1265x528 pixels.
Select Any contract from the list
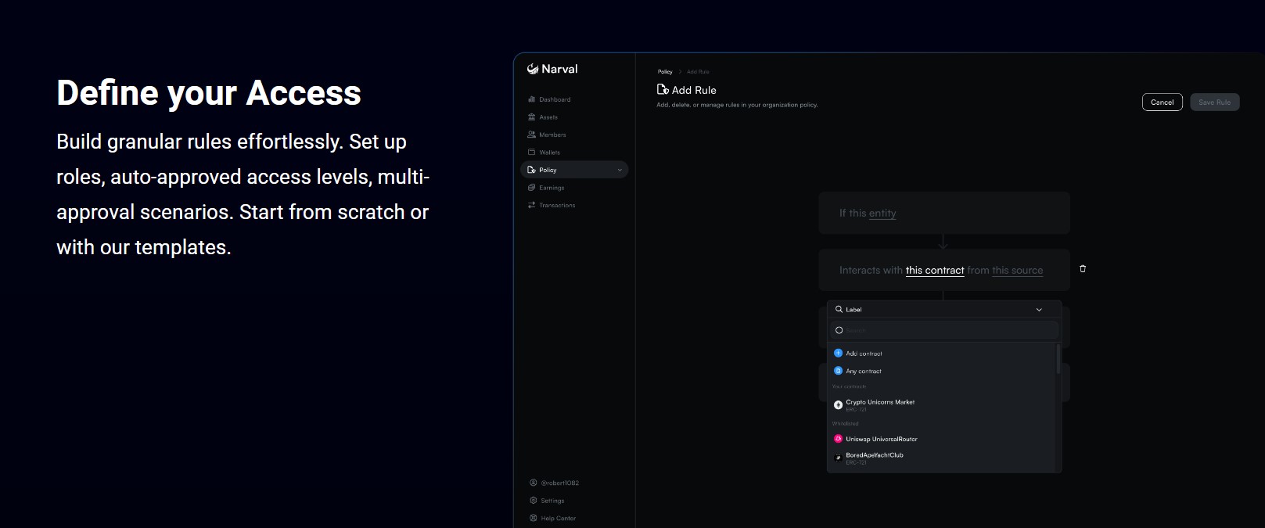point(863,372)
